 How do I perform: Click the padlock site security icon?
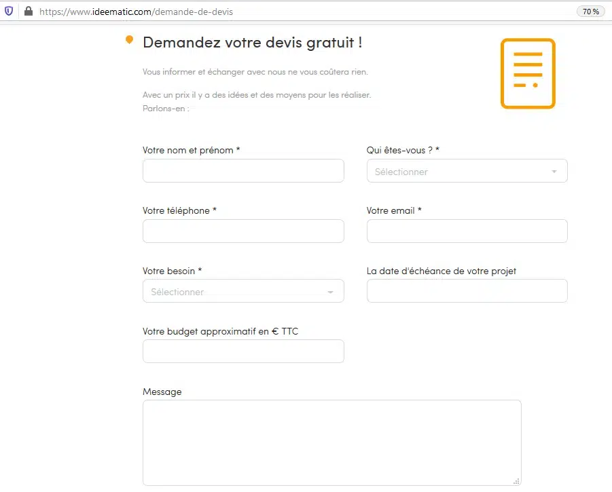[29, 12]
